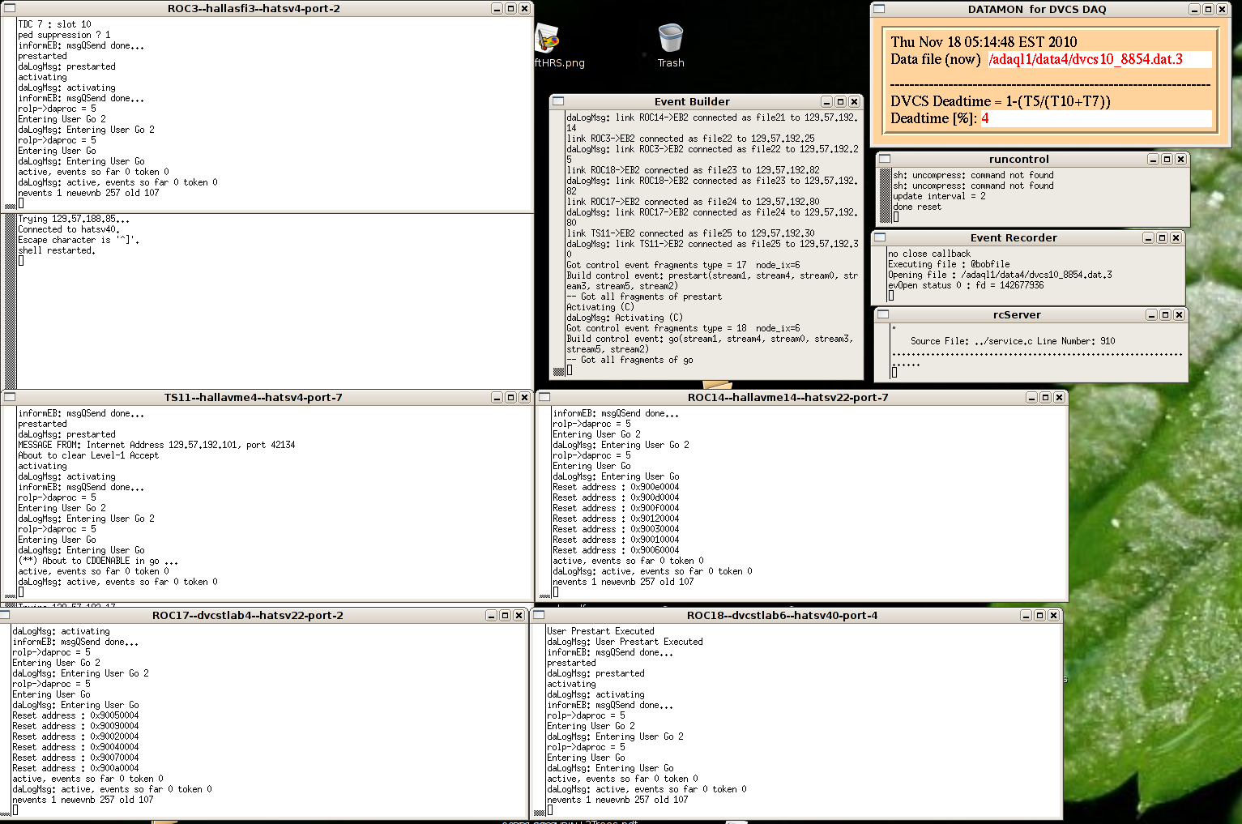Click '-- Got all fragments of go' in Event Builder

pos(630,360)
